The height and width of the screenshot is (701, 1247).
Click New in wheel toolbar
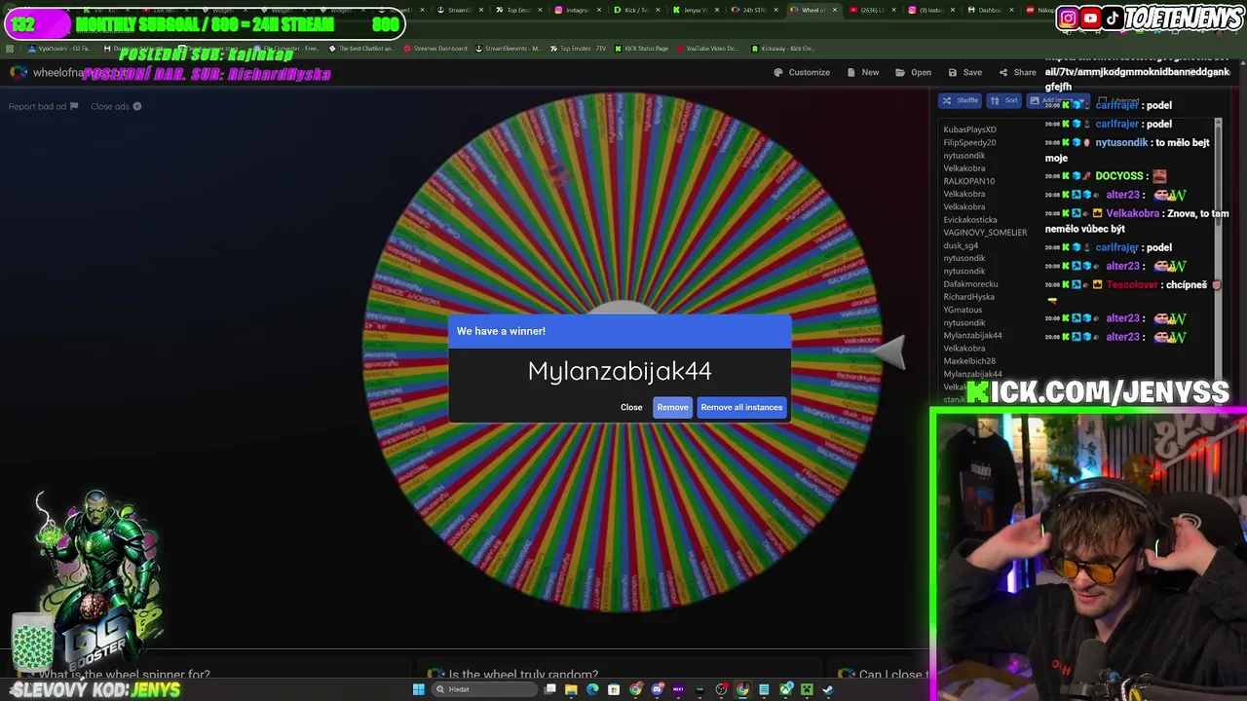863,72
